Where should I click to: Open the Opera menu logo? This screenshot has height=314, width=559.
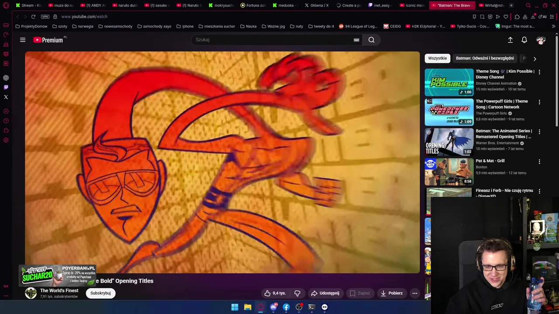(x=6, y=6)
